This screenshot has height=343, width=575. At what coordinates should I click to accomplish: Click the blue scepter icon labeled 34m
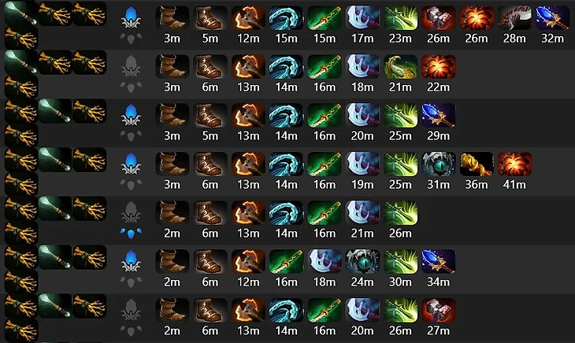(x=438, y=261)
